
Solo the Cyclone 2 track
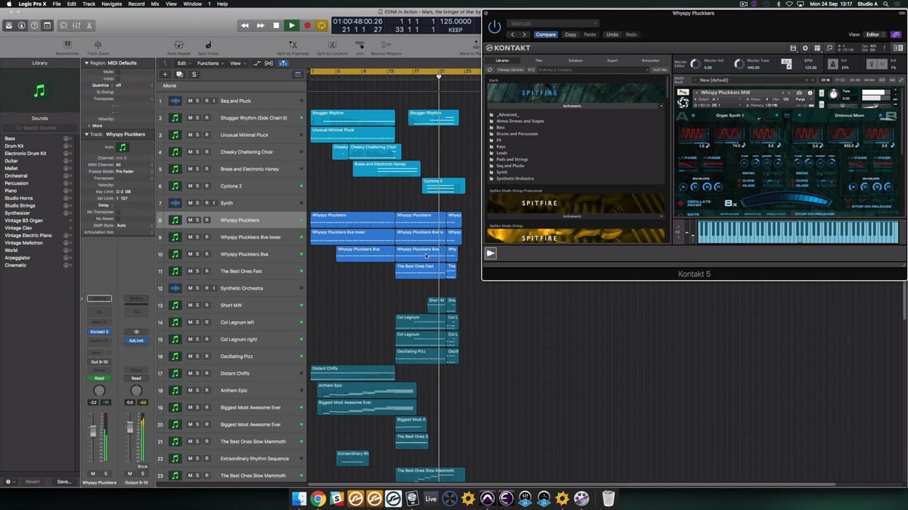(198, 186)
